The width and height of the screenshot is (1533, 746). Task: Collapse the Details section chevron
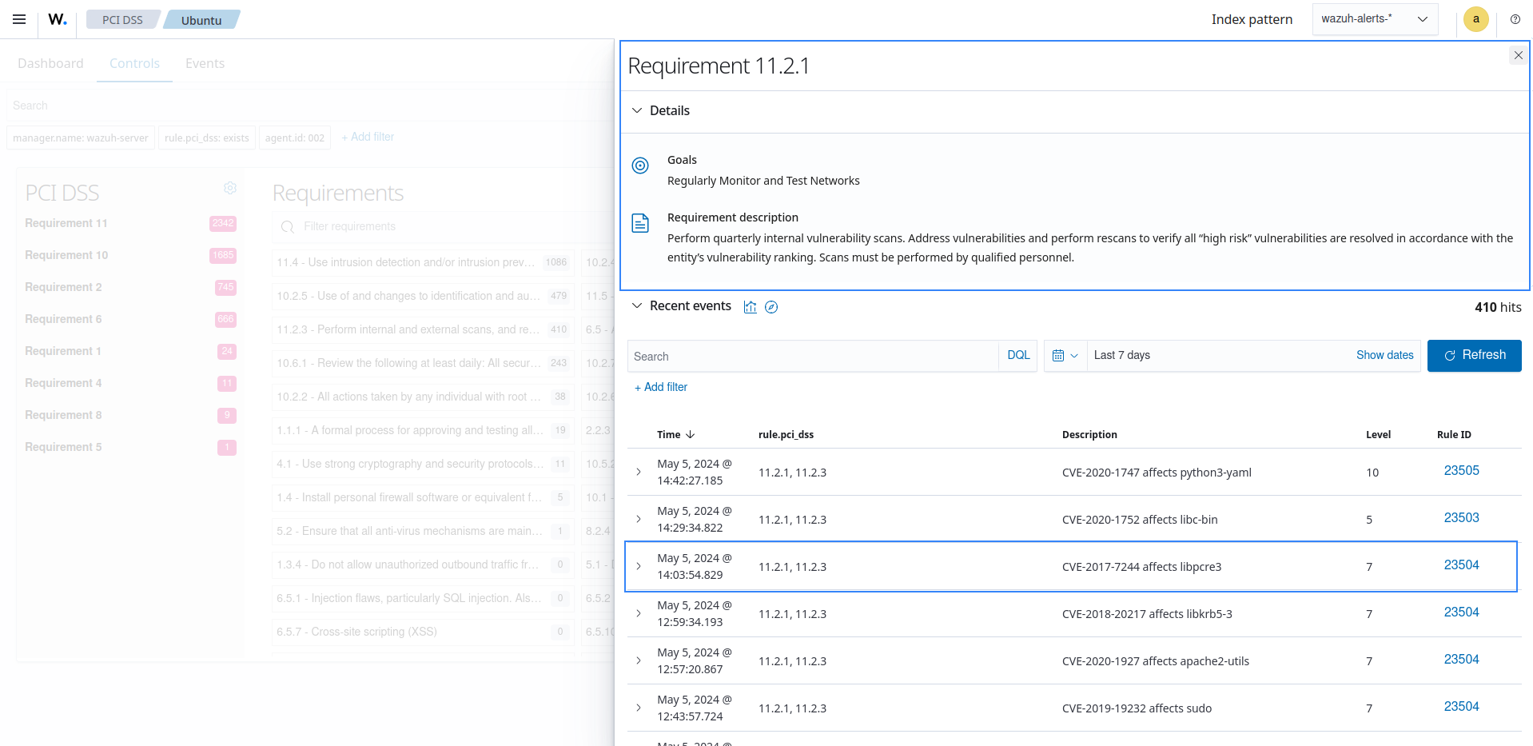click(636, 110)
